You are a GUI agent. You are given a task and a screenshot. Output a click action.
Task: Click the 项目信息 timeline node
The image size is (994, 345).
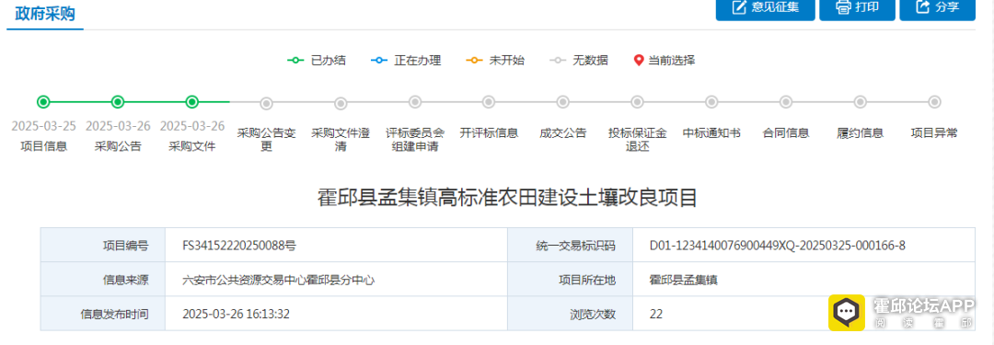[x=43, y=102]
